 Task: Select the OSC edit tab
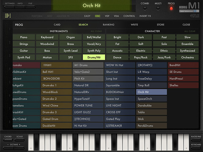[98, 16]
